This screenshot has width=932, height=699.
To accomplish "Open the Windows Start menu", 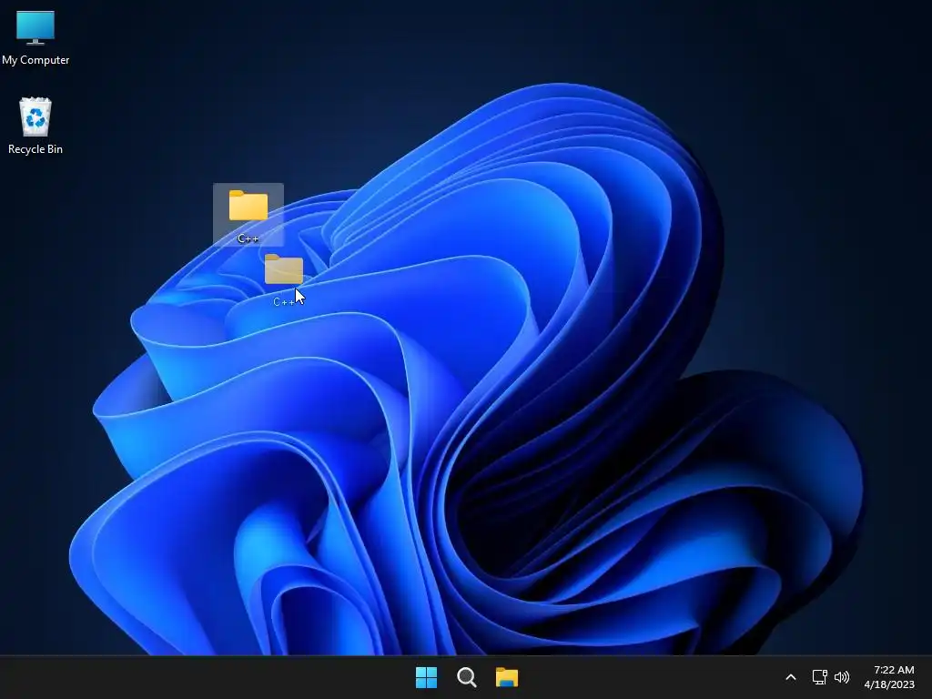I will click(426, 677).
